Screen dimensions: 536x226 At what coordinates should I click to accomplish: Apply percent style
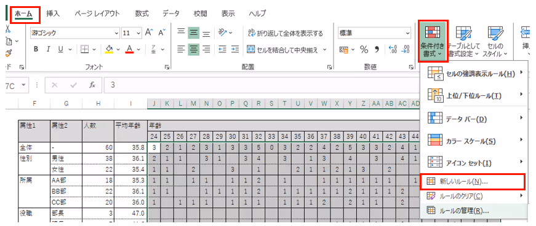364,50
